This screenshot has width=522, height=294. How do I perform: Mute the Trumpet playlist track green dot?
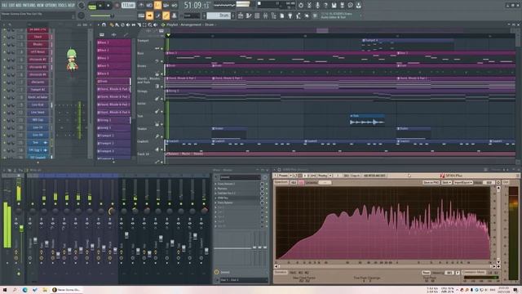162,49
